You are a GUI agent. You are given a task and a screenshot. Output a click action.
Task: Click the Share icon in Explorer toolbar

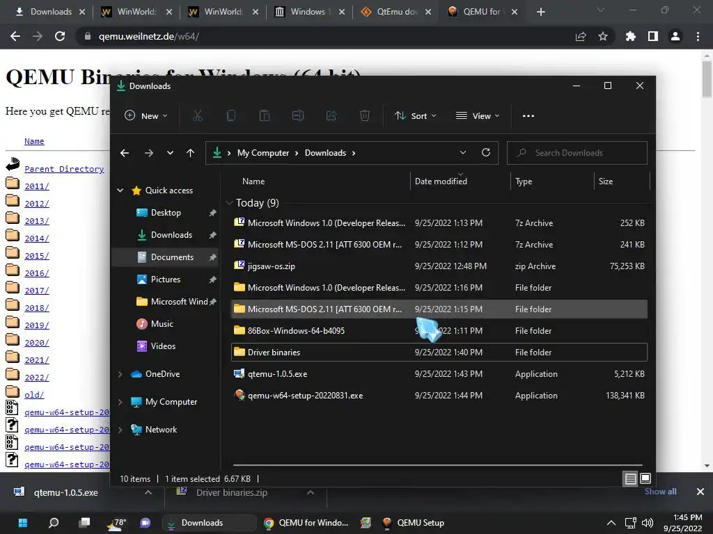point(331,116)
